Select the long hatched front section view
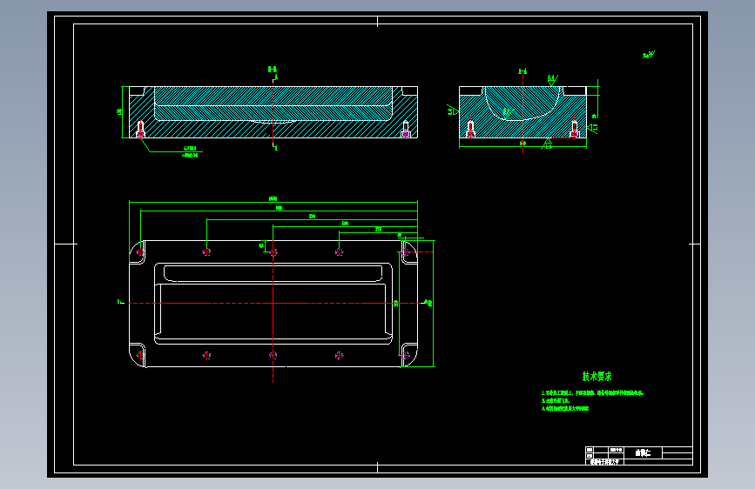This screenshot has width=755, height=489. pos(273,112)
